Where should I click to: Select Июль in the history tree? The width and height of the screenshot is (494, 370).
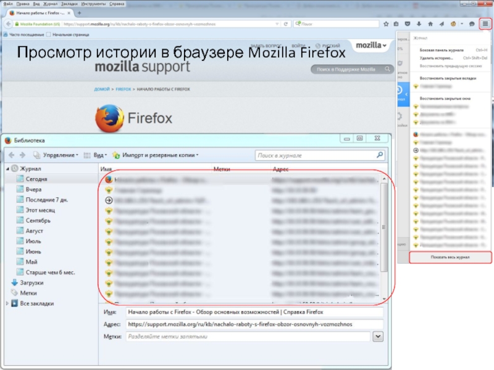click(x=33, y=241)
